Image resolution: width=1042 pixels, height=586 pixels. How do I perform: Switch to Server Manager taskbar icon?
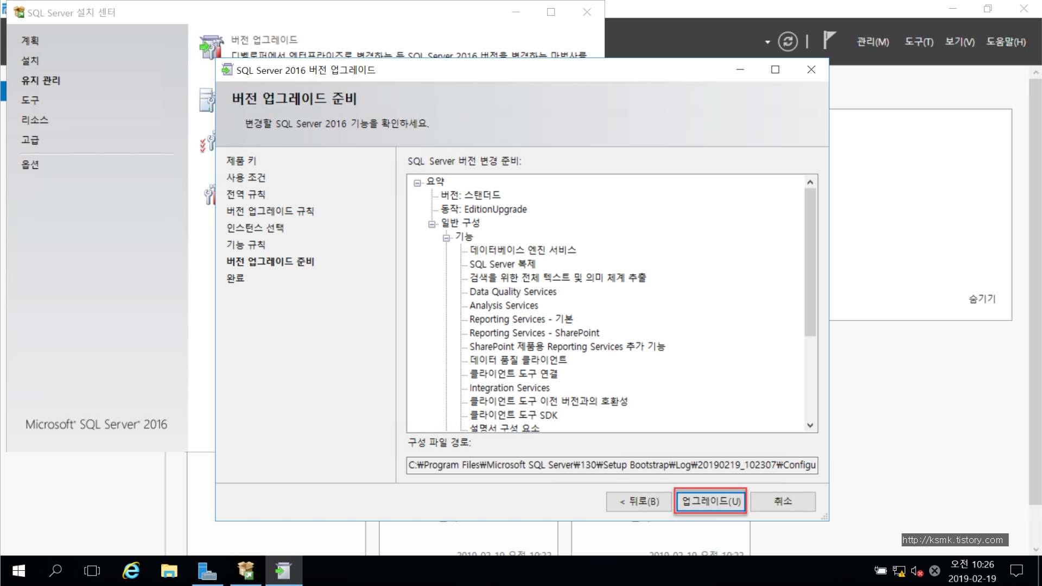207,571
